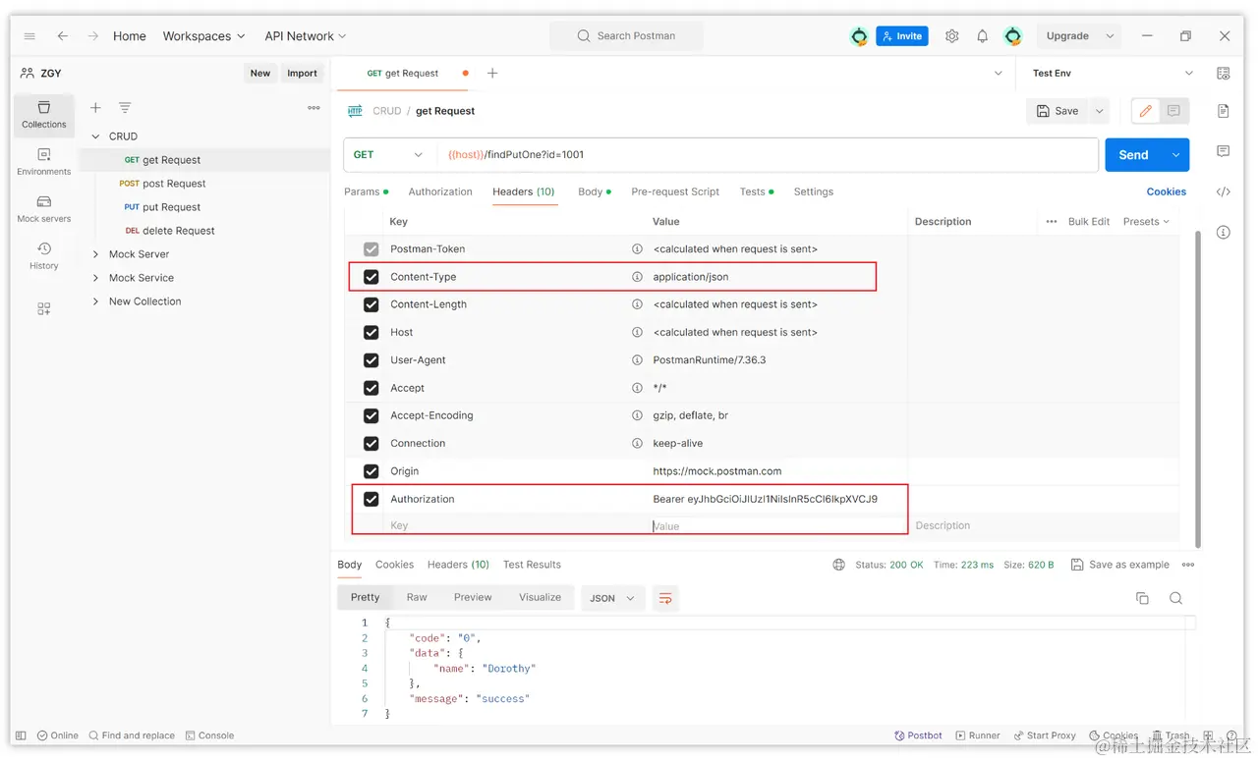The height and width of the screenshot is (762, 1258).
Task: Uncheck the Connection header checkbox
Action: click(371, 444)
